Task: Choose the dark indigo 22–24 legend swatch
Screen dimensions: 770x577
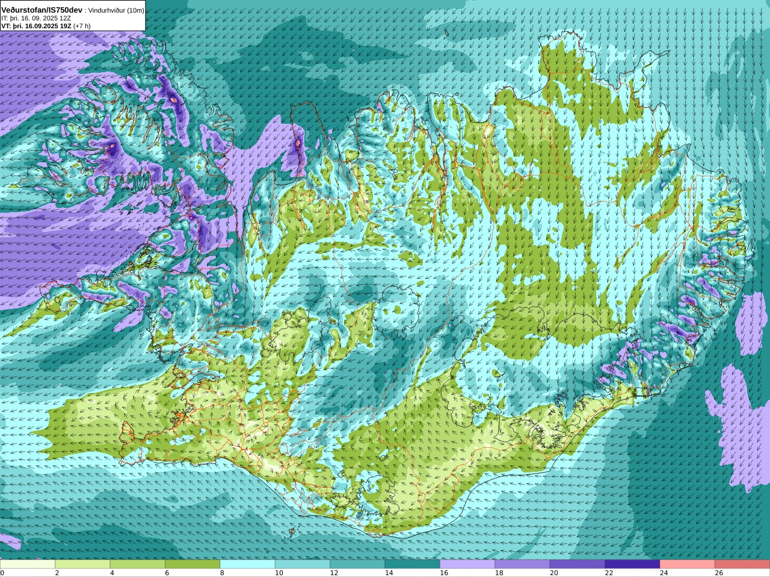Action: (632, 564)
